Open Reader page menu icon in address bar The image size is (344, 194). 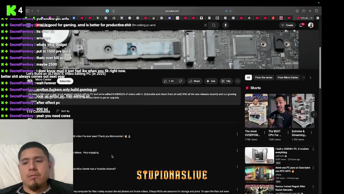[x=114, y=11]
